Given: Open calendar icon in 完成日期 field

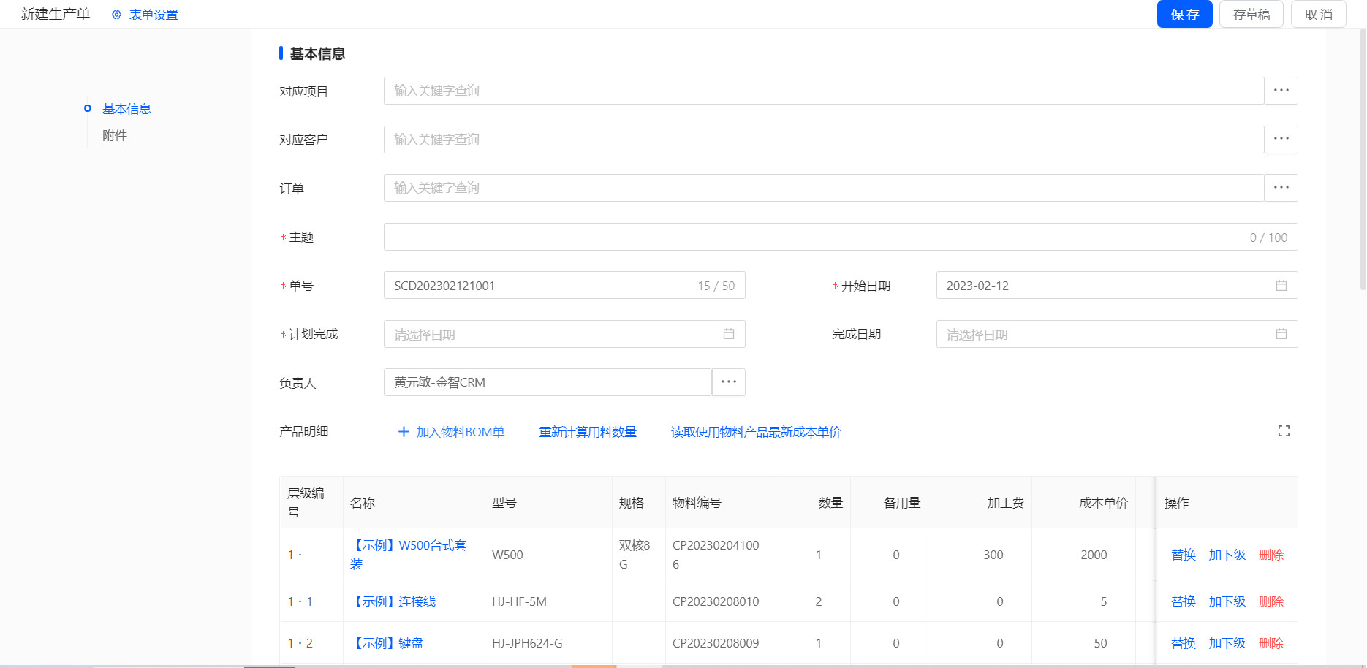Looking at the screenshot, I should [x=1281, y=334].
